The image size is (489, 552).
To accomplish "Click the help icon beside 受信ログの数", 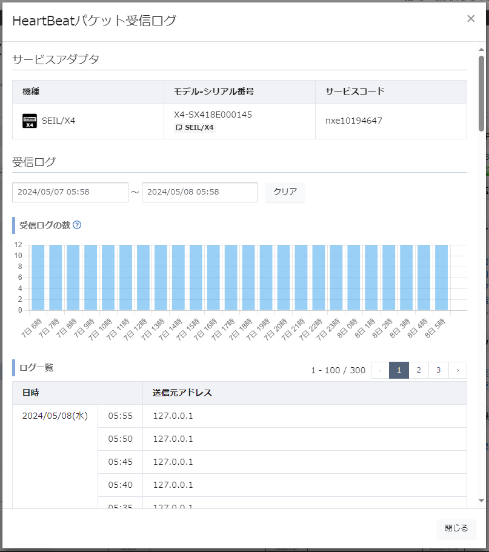I will tap(77, 225).
